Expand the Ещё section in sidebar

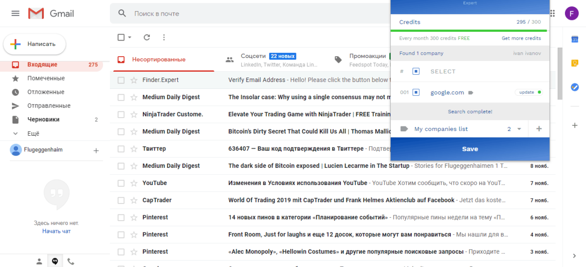33,133
